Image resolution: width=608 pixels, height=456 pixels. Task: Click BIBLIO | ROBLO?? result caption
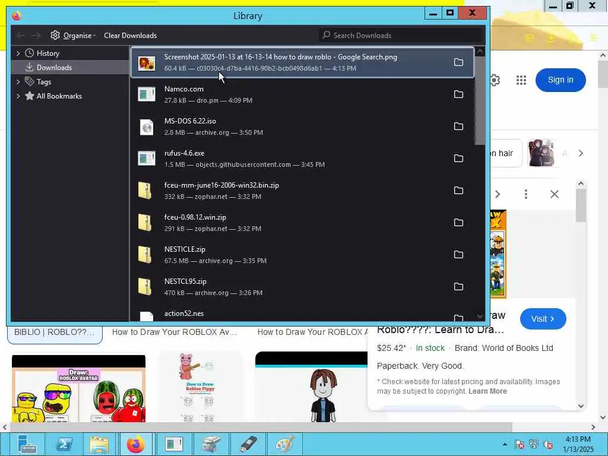point(55,332)
